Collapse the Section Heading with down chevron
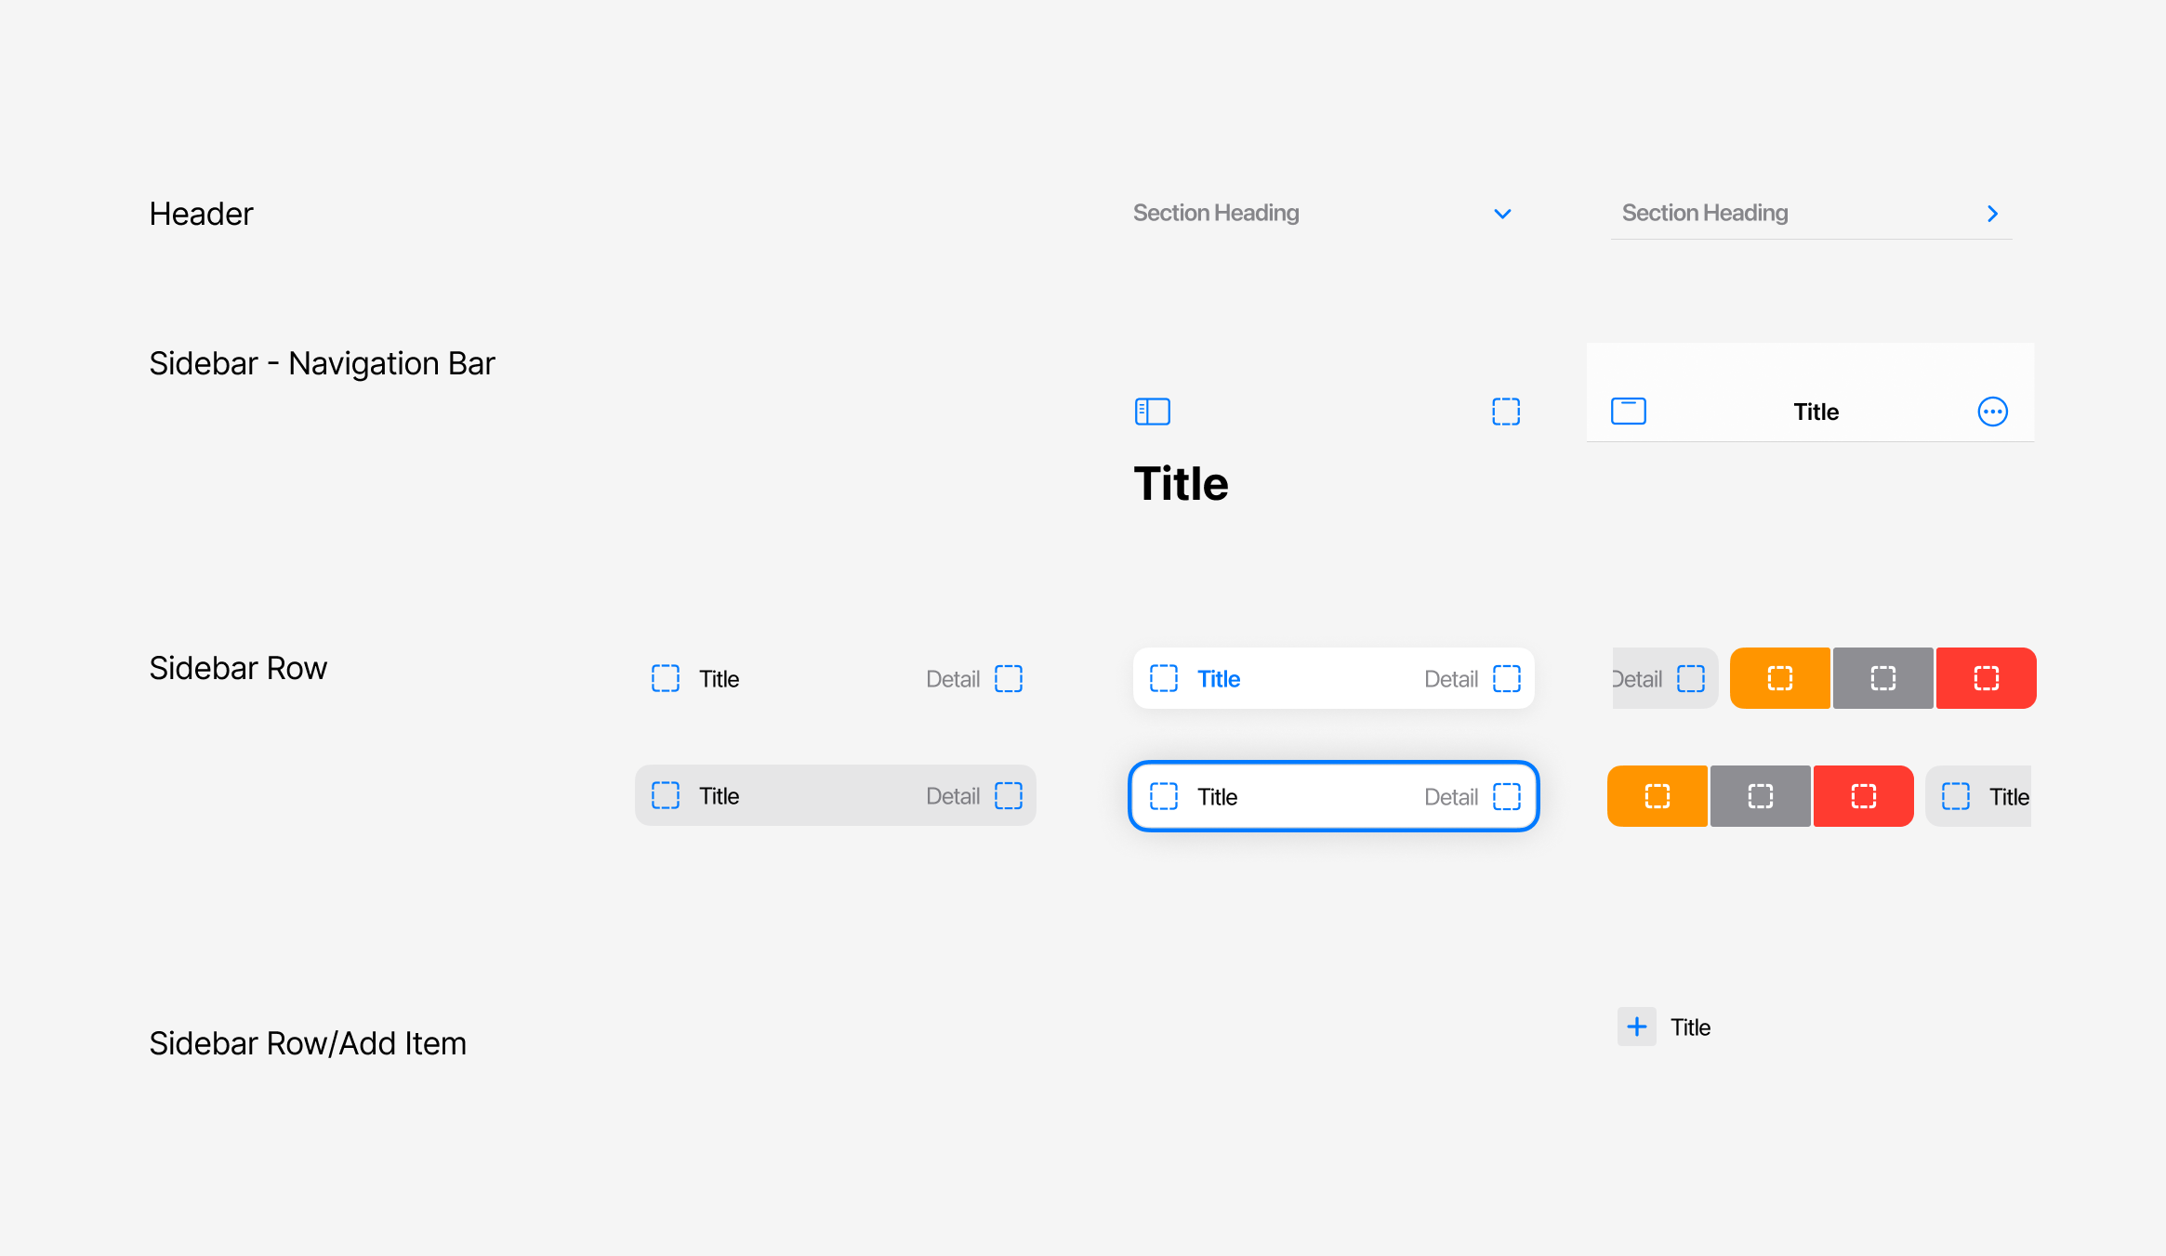Image resolution: width=2166 pixels, height=1256 pixels. pos(1502,214)
